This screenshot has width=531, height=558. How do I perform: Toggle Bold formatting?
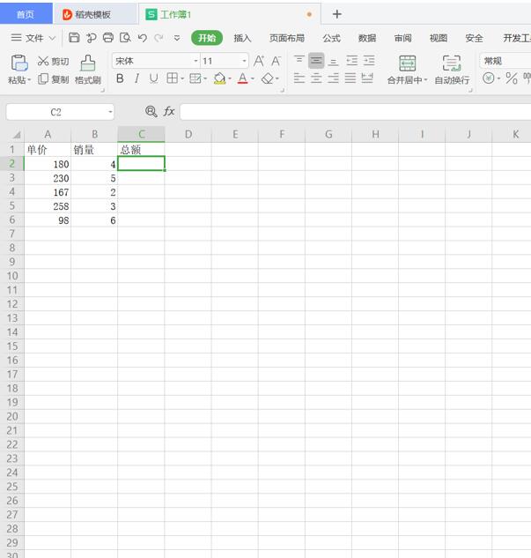click(x=120, y=78)
